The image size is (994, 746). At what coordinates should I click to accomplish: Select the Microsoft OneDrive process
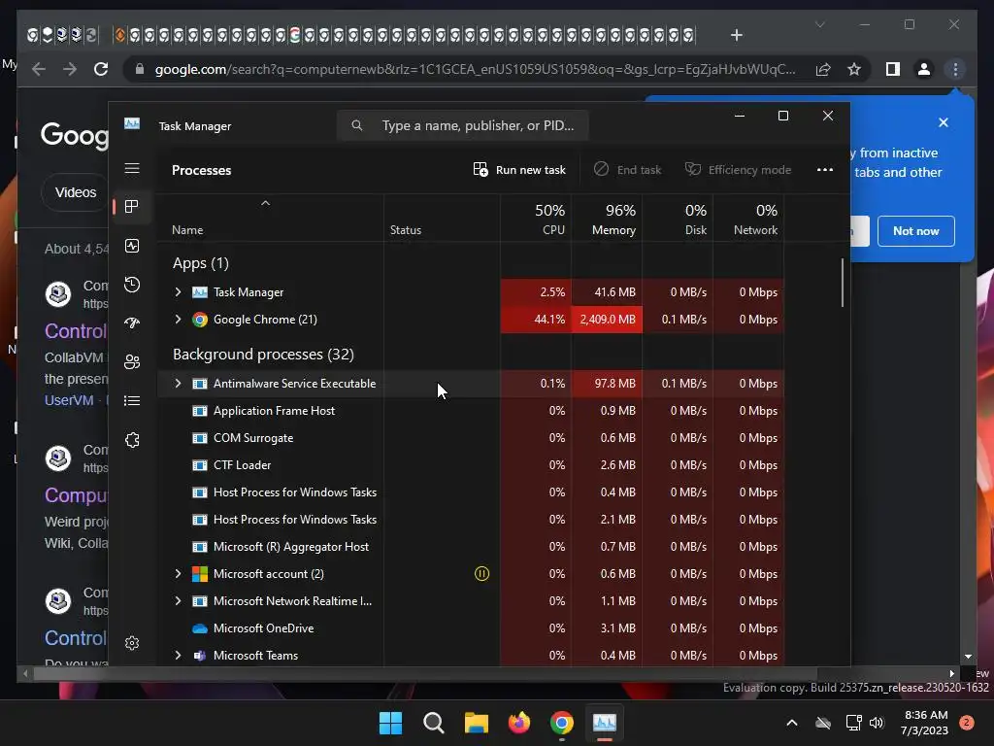tap(471, 628)
